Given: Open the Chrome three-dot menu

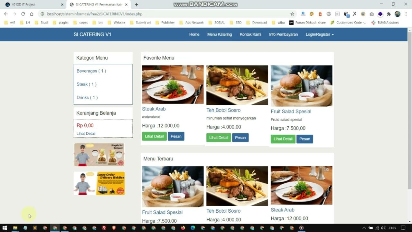Looking at the screenshot, I should point(406,14).
